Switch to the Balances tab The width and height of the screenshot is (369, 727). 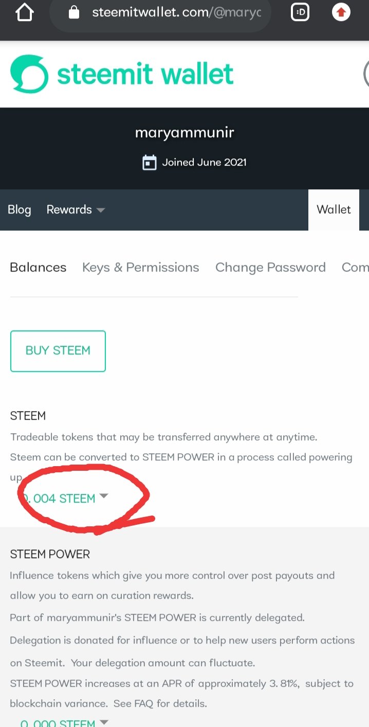click(38, 268)
